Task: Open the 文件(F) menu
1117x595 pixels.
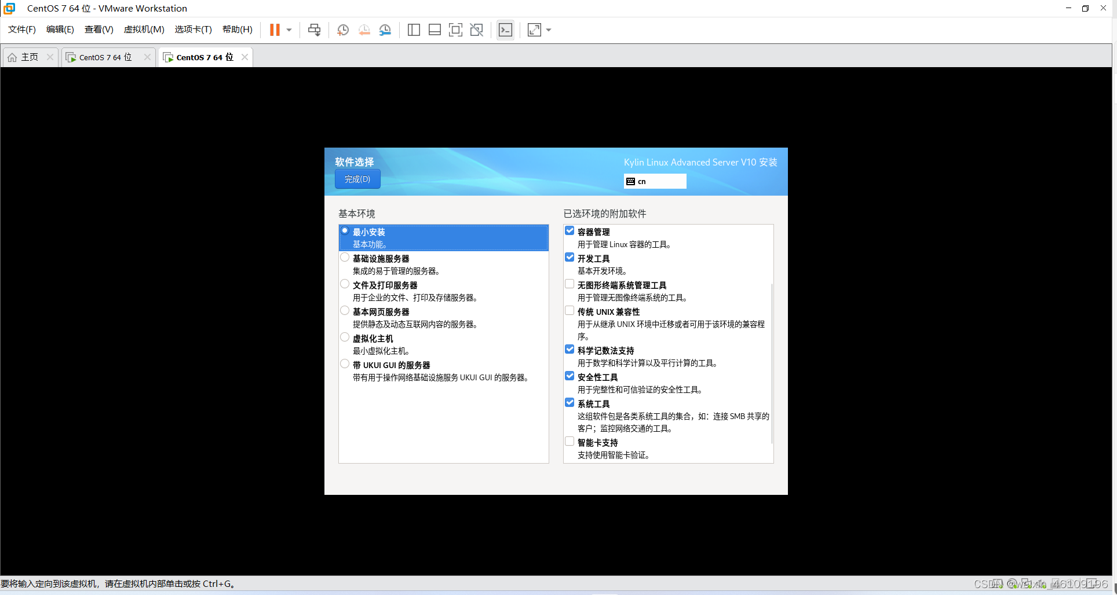Action: [x=22, y=30]
